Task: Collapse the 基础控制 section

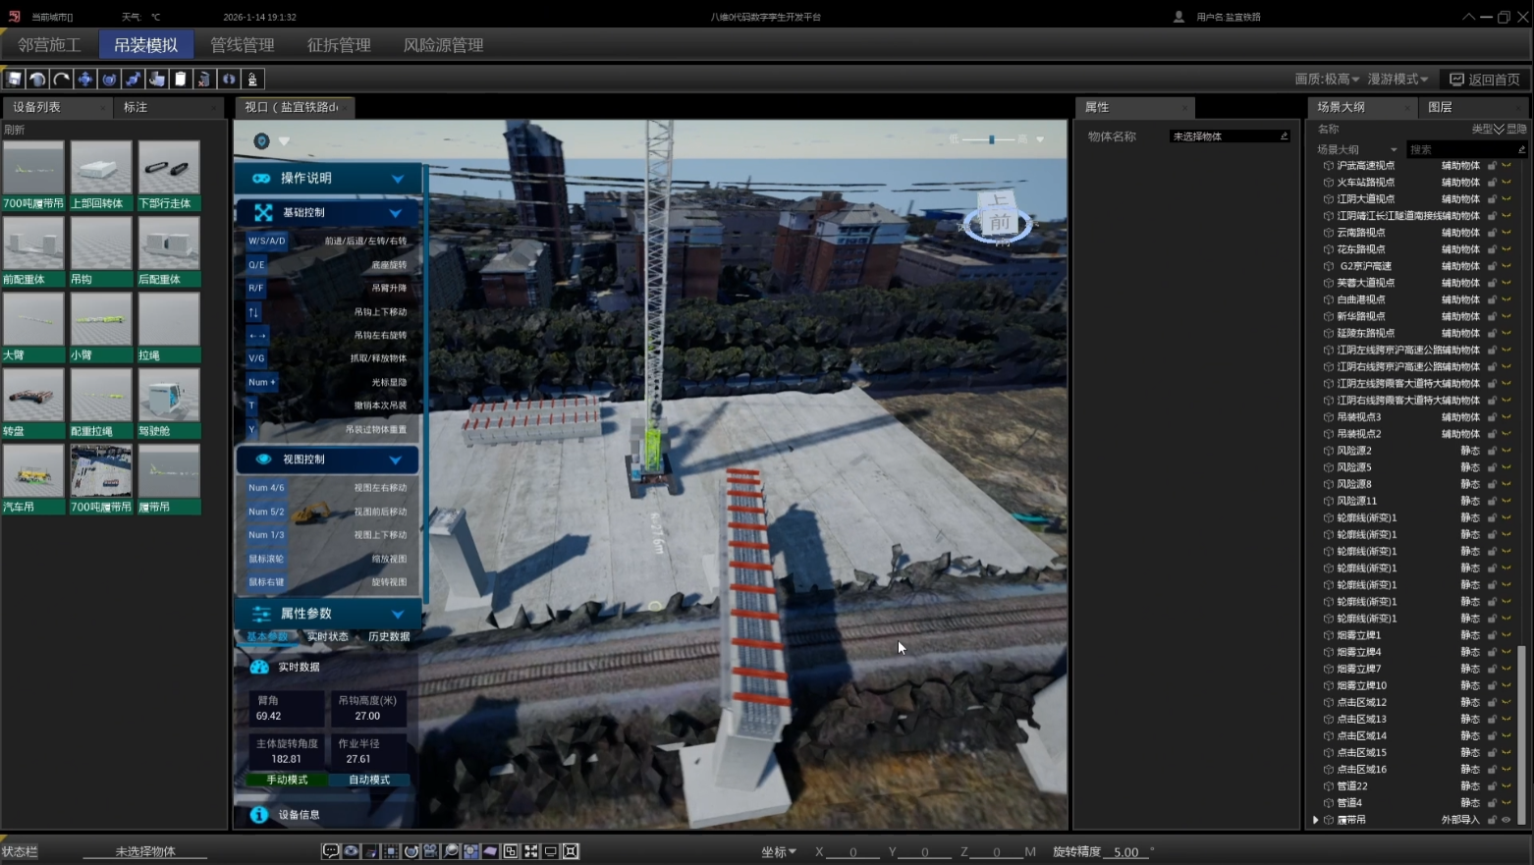Action: [x=396, y=213]
